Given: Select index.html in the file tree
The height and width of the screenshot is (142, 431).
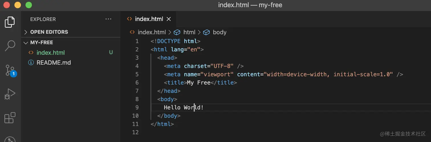Looking at the screenshot, I should coord(70,53).
